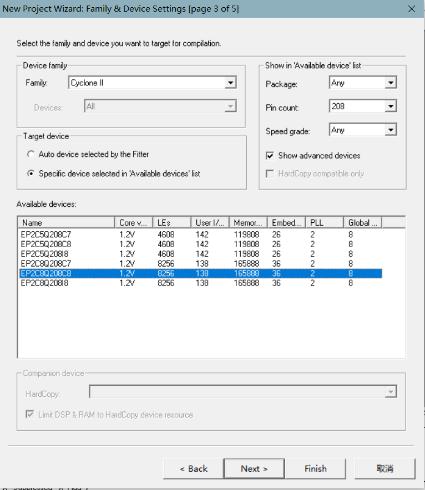
Task: Open the Family dropdown showing Cyclone II
Action: (x=230, y=83)
